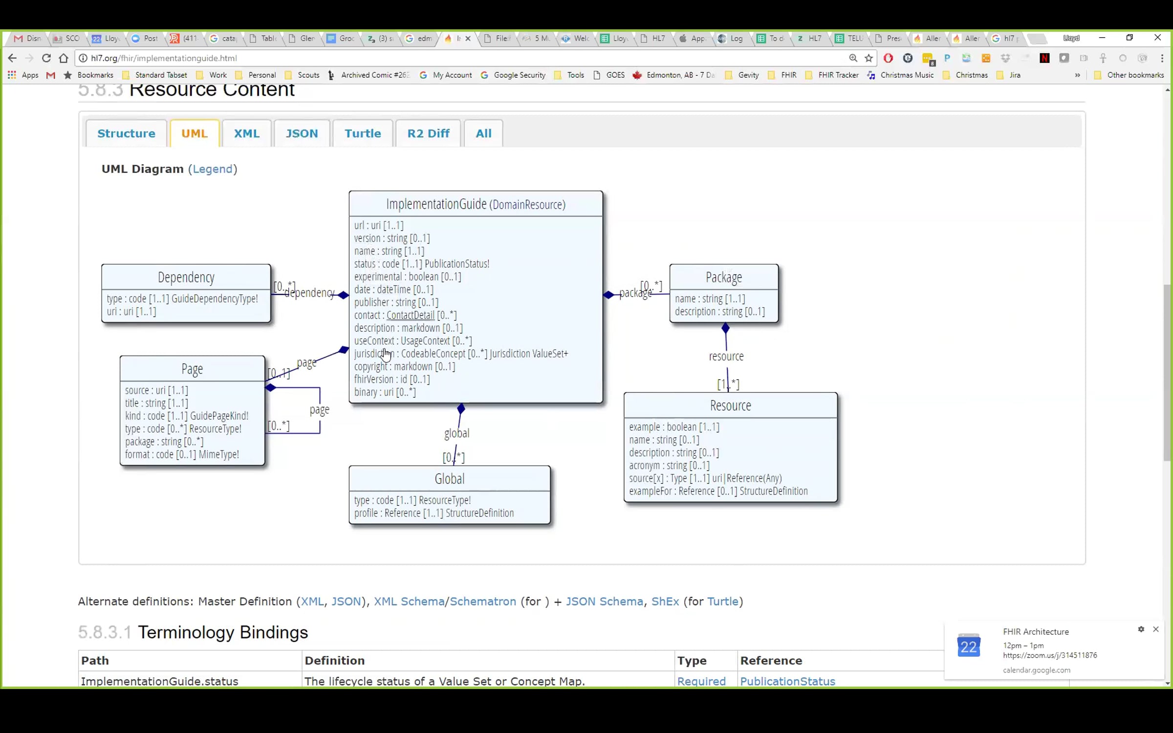Image resolution: width=1173 pixels, height=733 pixels.
Task: Open notification settings gear in calendar popup
Action: (1141, 629)
